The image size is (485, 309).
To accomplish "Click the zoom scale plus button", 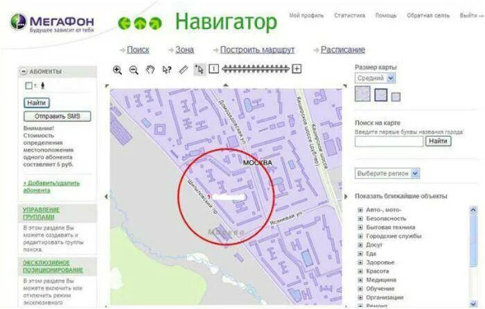I will coord(297,69).
